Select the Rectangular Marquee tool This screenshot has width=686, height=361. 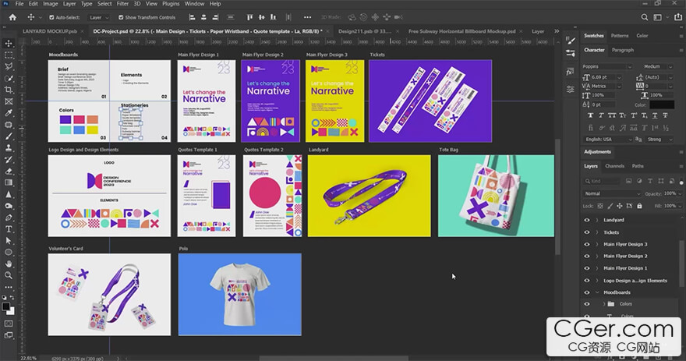pyautogui.click(x=9, y=55)
